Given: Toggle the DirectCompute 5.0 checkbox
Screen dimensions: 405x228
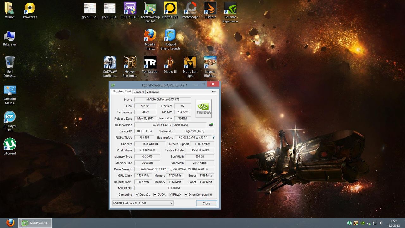Looking at the screenshot, I should click(186, 195).
